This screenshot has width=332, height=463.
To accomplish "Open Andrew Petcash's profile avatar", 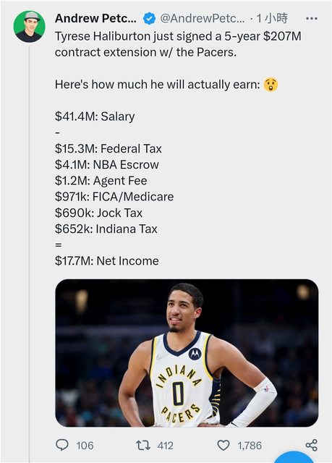I will coord(29,27).
